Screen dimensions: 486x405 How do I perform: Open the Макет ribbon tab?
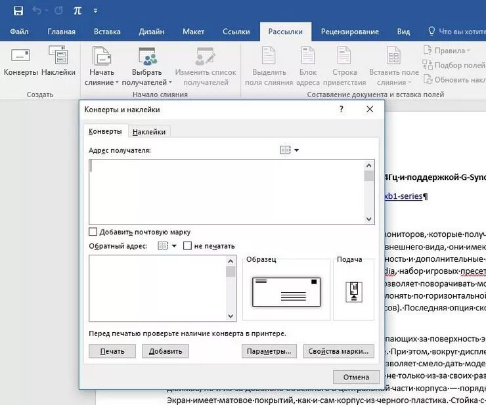(x=193, y=32)
